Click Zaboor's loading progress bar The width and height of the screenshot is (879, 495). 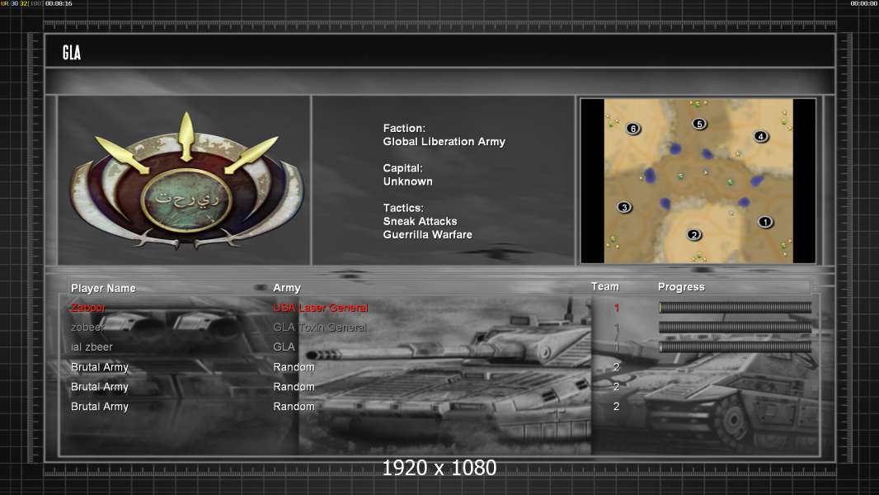tap(735, 307)
